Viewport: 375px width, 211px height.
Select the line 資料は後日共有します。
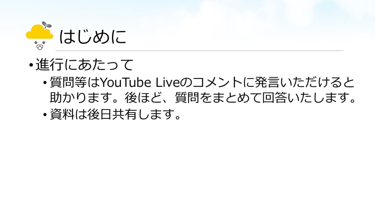coord(115,114)
